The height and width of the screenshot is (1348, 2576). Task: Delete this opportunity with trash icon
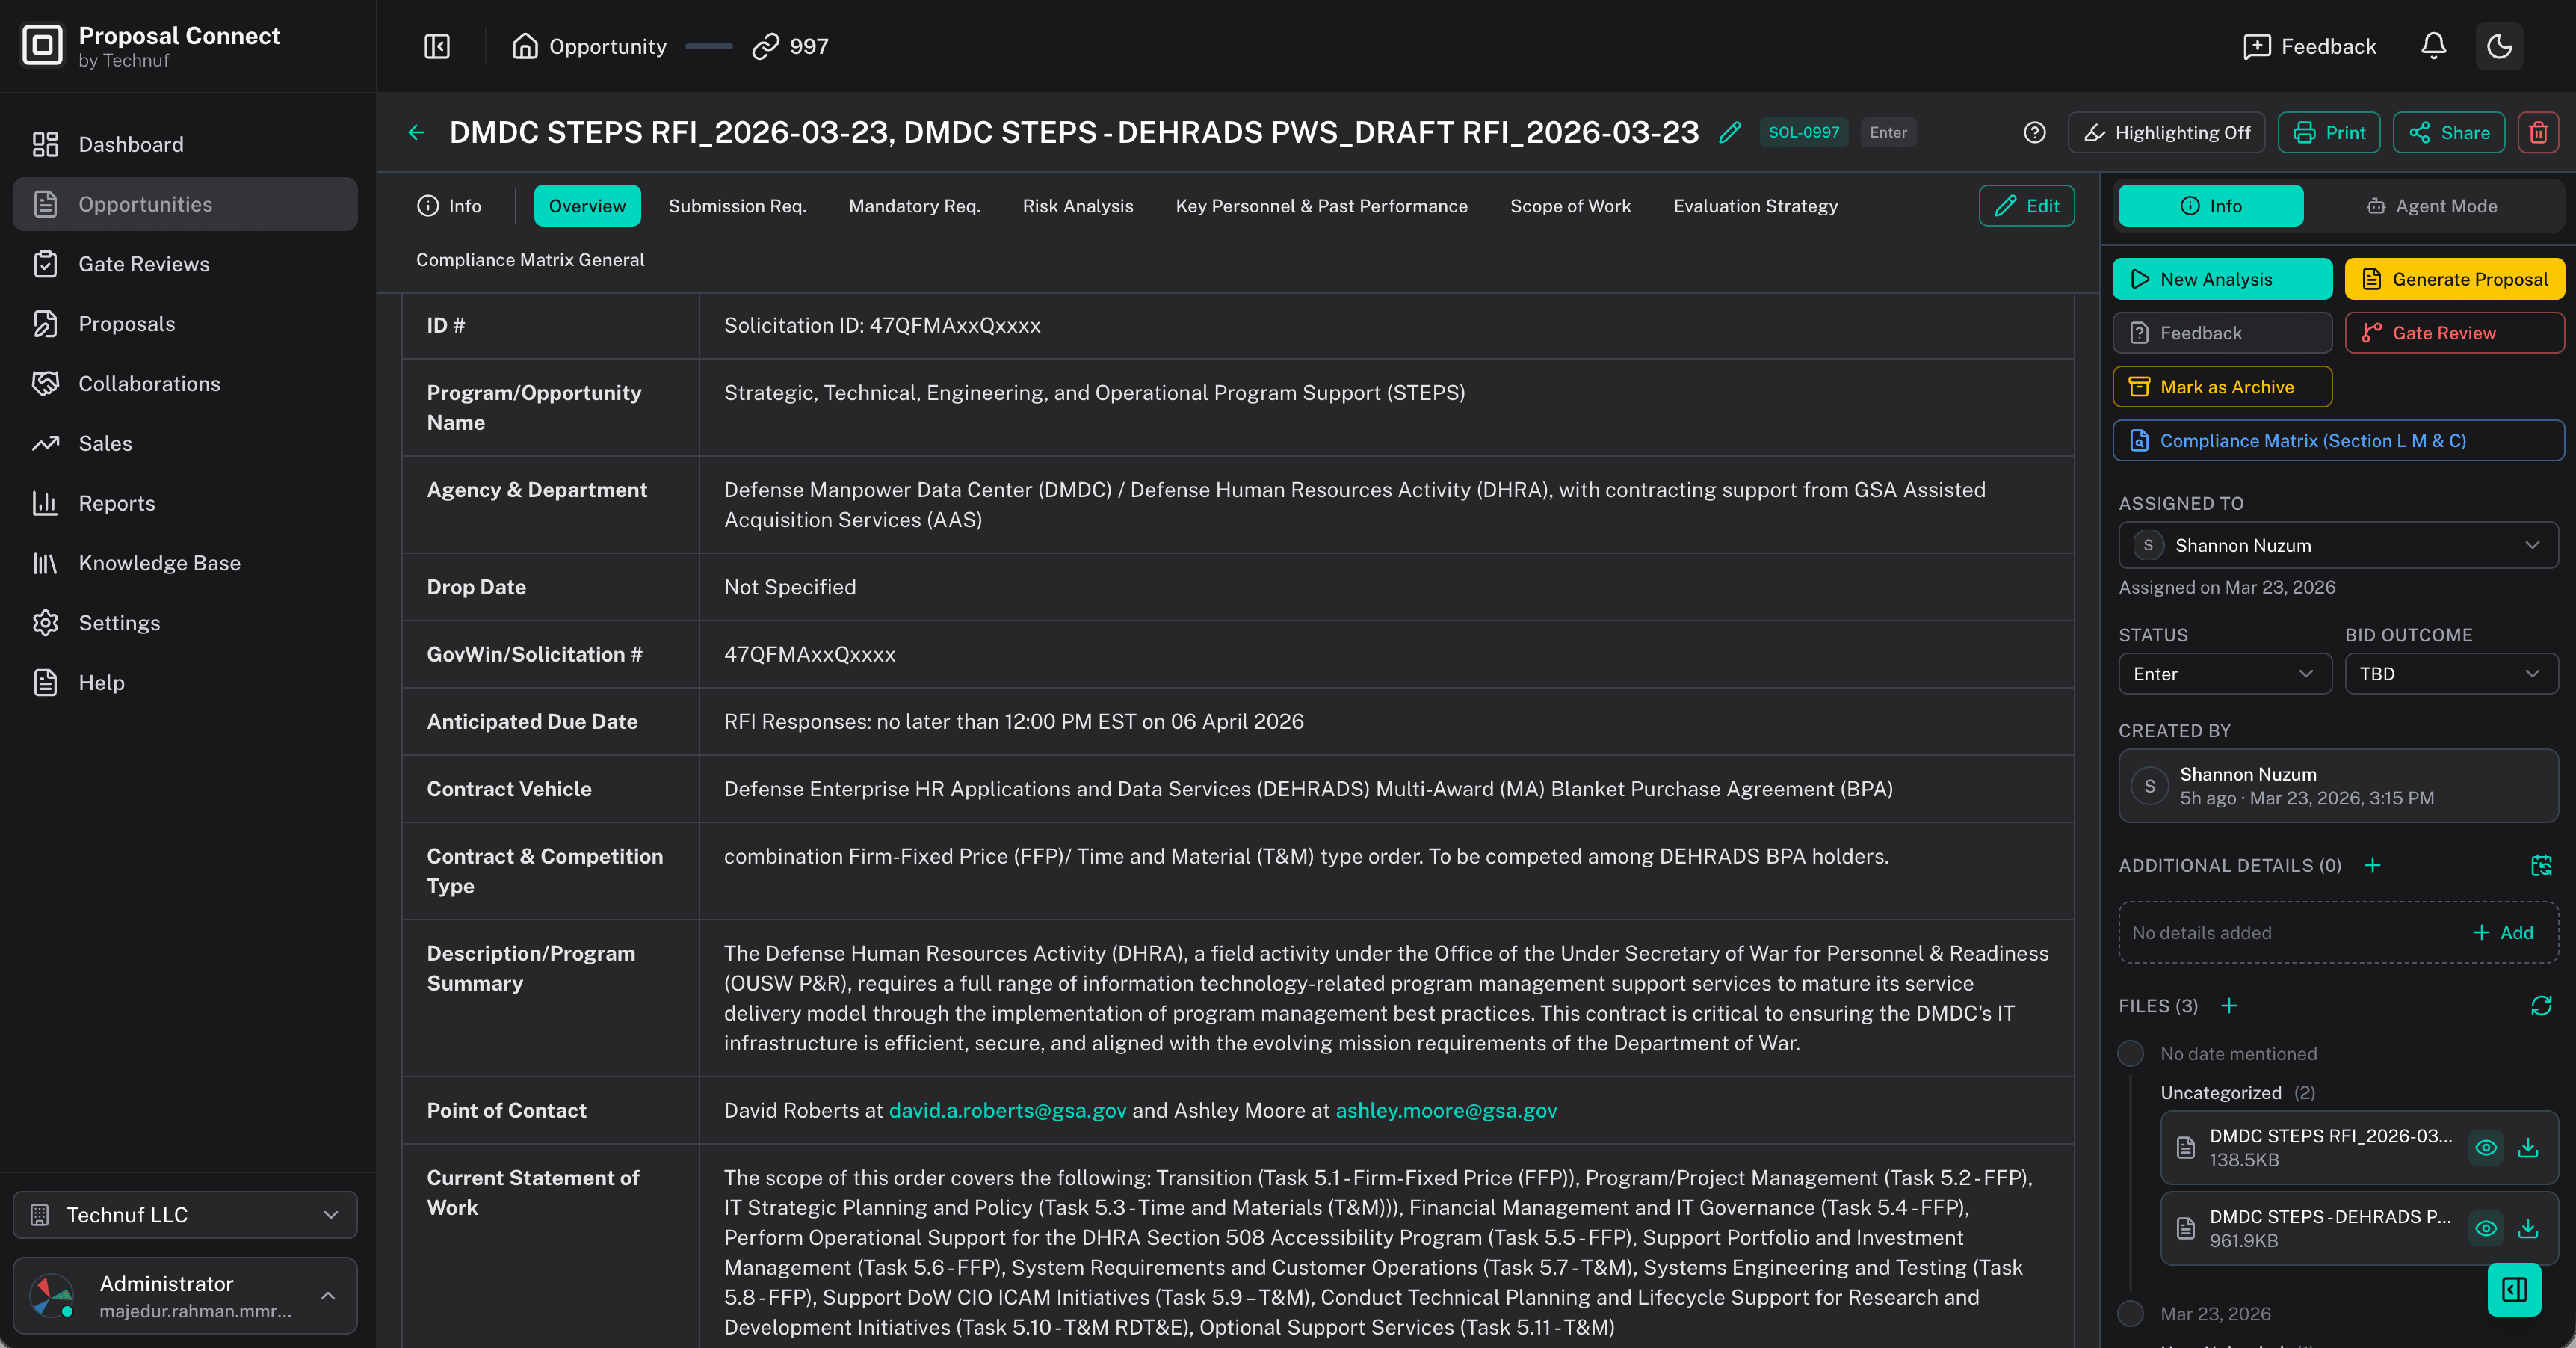point(2538,131)
